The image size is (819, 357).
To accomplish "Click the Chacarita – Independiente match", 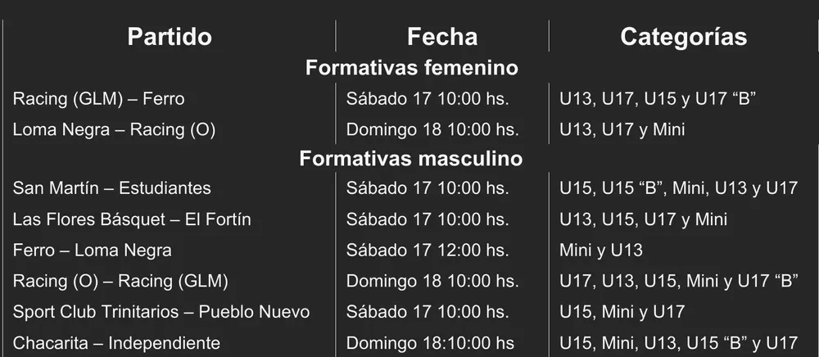I will (116, 343).
